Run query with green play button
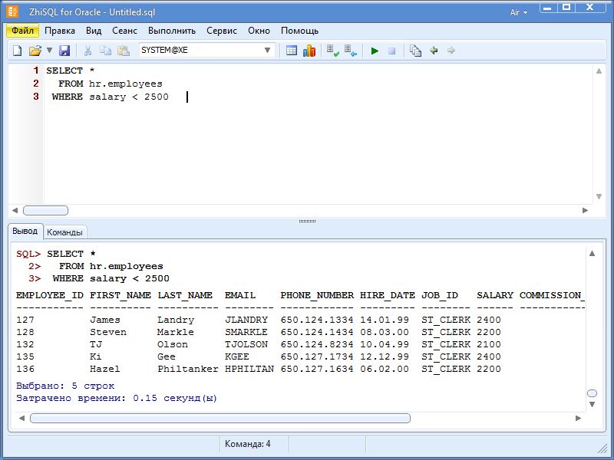Screen dimensions: 614x460 375,51
